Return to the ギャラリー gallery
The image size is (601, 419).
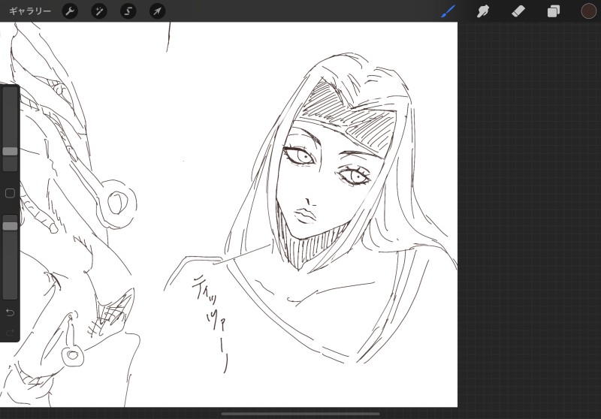30,11
